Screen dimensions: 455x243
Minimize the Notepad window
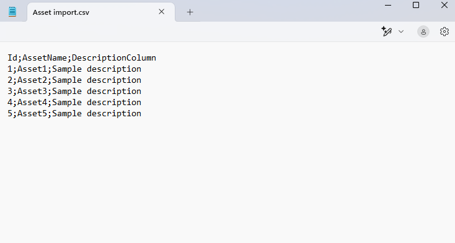pos(388,5)
